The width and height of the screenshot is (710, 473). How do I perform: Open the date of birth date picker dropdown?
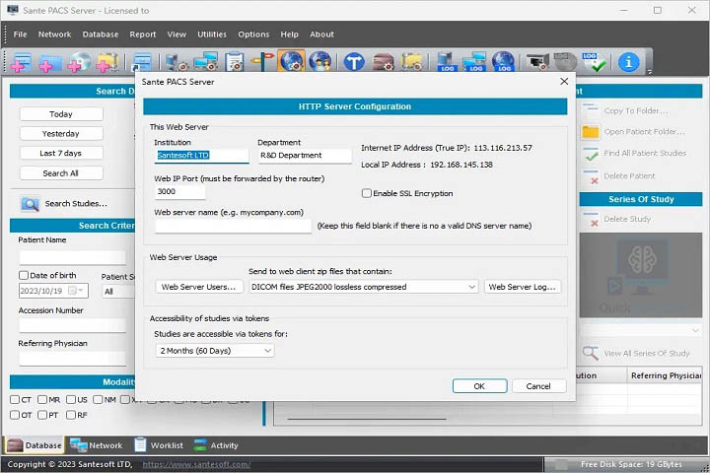(x=76, y=291)
